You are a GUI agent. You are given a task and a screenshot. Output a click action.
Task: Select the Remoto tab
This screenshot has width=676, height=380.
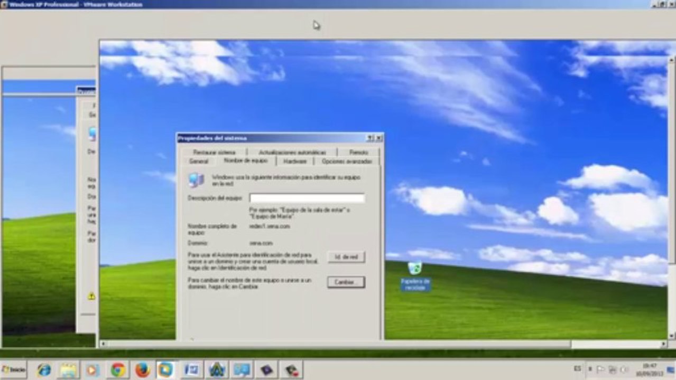(x=358, y=152)
